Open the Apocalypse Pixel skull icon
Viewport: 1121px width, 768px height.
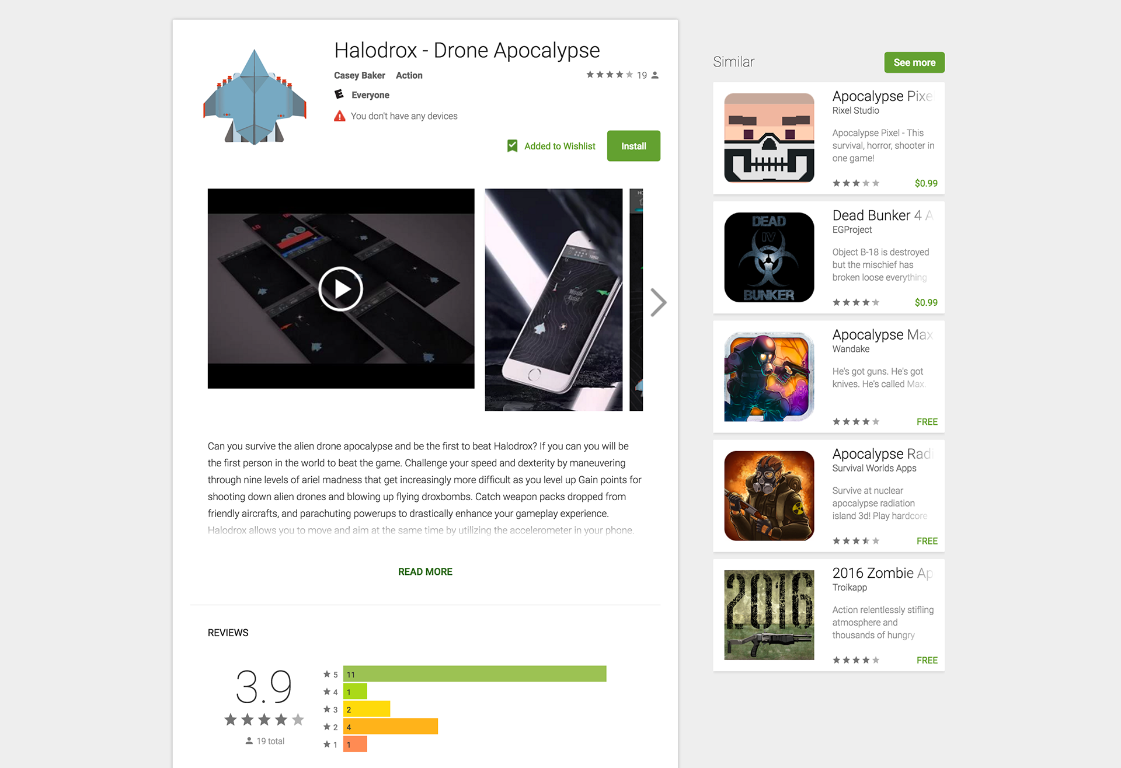click(769, 138)
